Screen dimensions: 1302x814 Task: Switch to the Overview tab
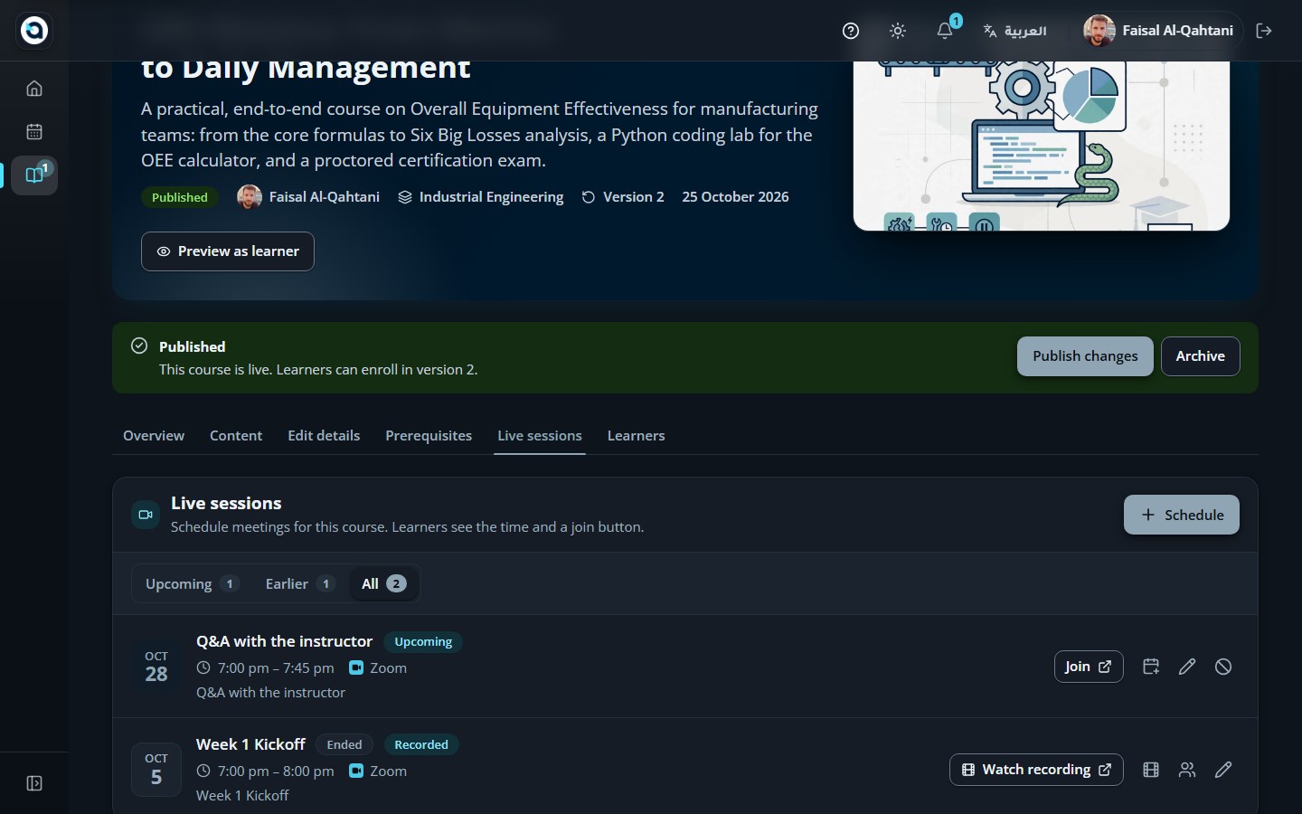(154, 436)
